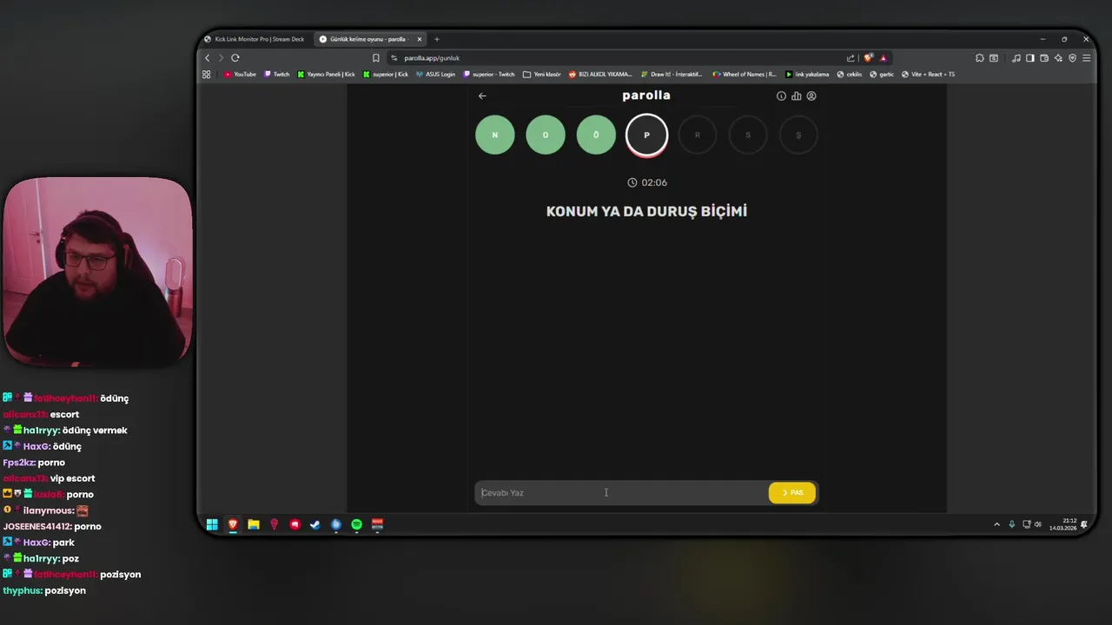Click the browser back button
Image resolution: width=1112 pixels, height=625 pixels.
pyautogui.click(x=207, y=58)
